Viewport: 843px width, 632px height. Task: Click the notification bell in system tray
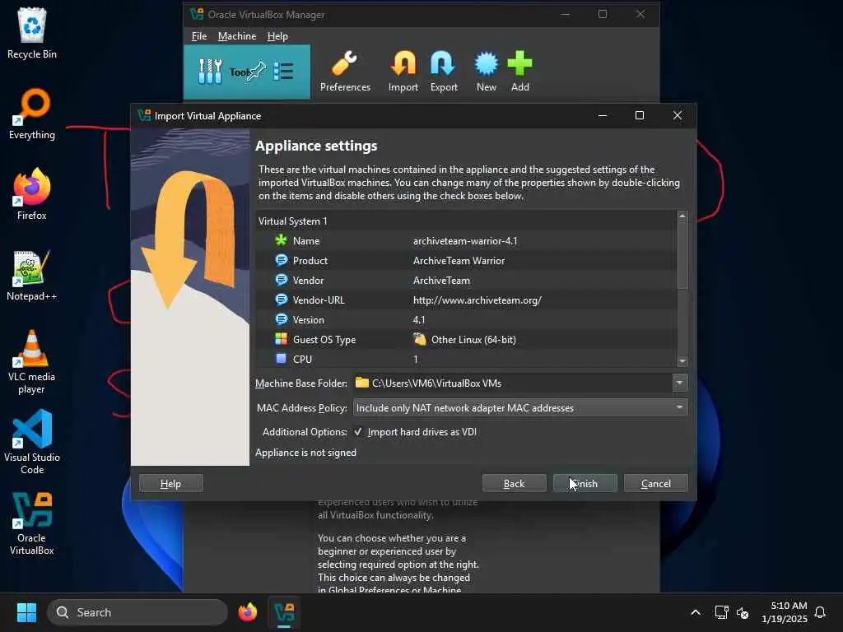coord(820,612)
